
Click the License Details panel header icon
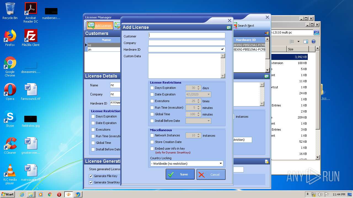point(267,76)
